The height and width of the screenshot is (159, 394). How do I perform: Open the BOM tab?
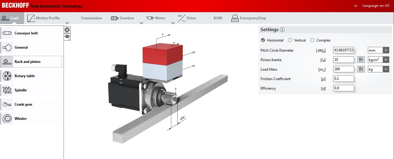[x=218, y=18]
